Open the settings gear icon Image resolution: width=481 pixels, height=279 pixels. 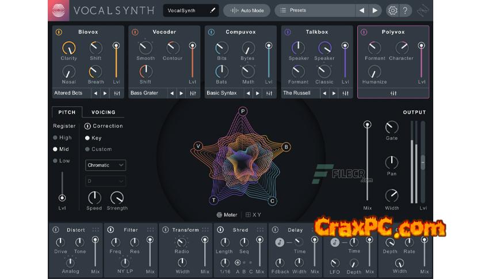(x=392, y=10)
